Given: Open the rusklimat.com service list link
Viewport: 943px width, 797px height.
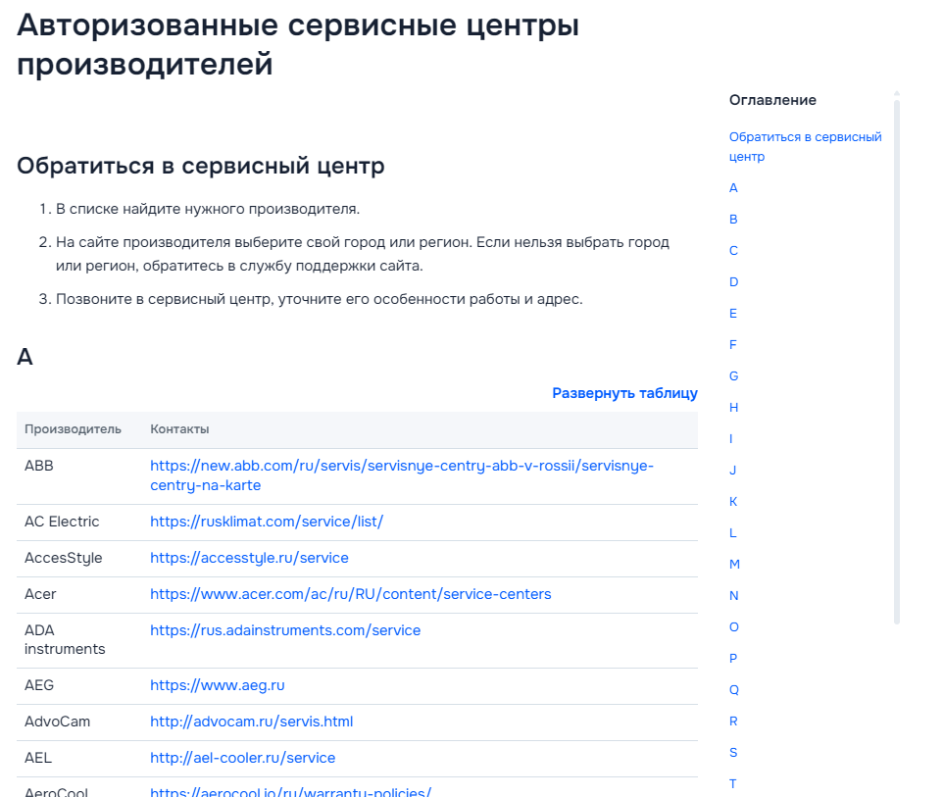Looking at the screenshot, I should (x=267, y=522).
